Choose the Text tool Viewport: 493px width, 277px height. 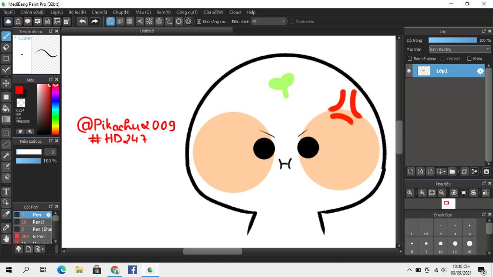(6, 191)
